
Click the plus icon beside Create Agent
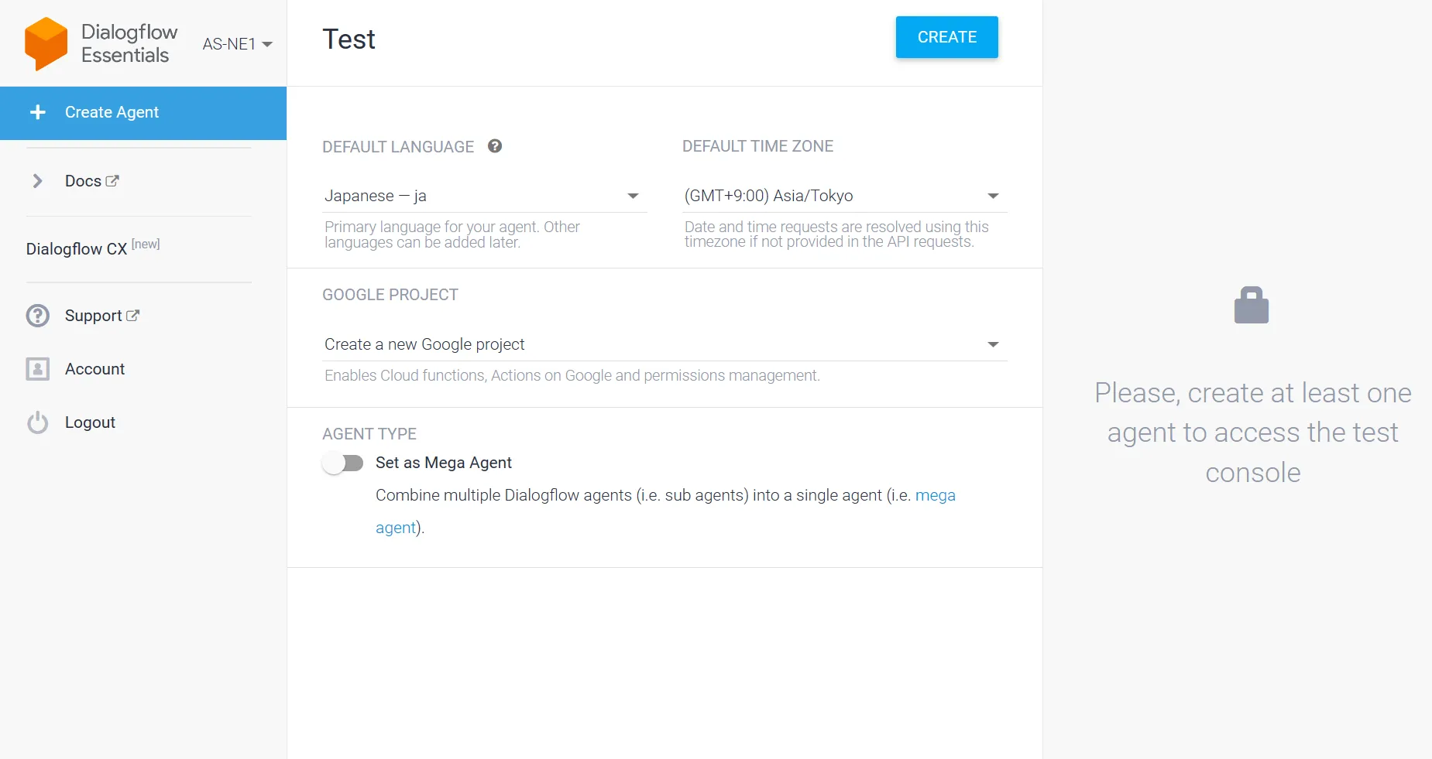click(x=37, y=112)
